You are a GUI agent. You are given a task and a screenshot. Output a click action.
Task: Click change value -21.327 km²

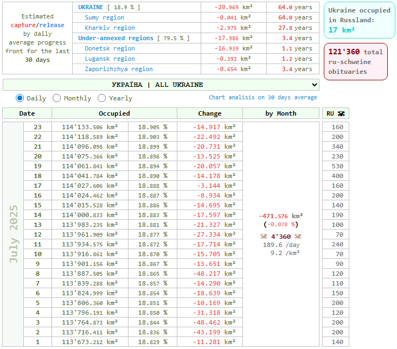point(214,225)
